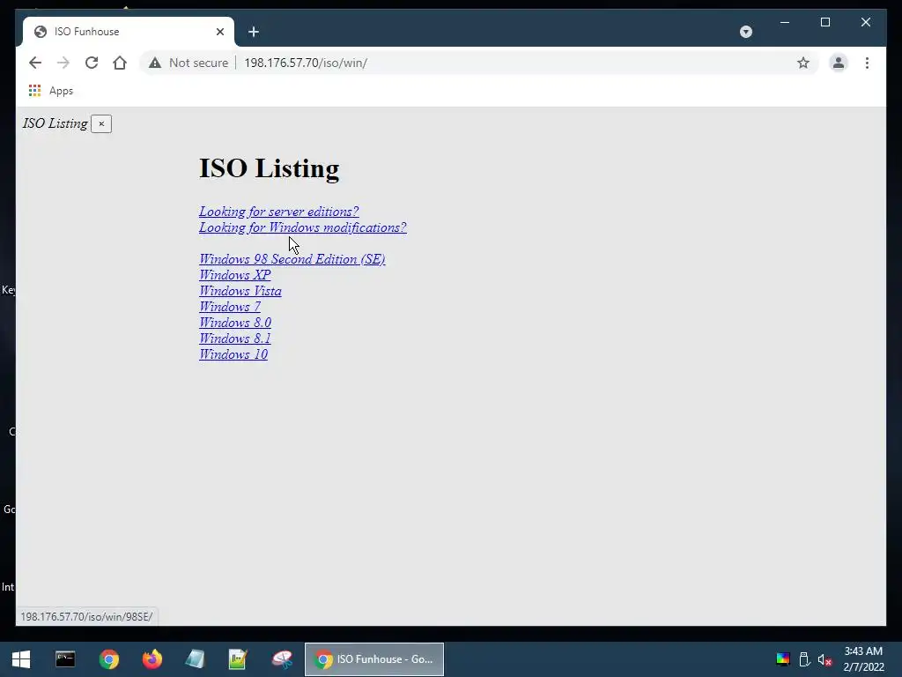
Task: Reload the current page
Action: tap(92, 63)
